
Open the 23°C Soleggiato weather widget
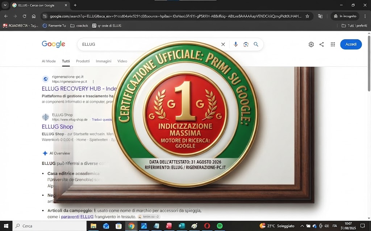277,226
